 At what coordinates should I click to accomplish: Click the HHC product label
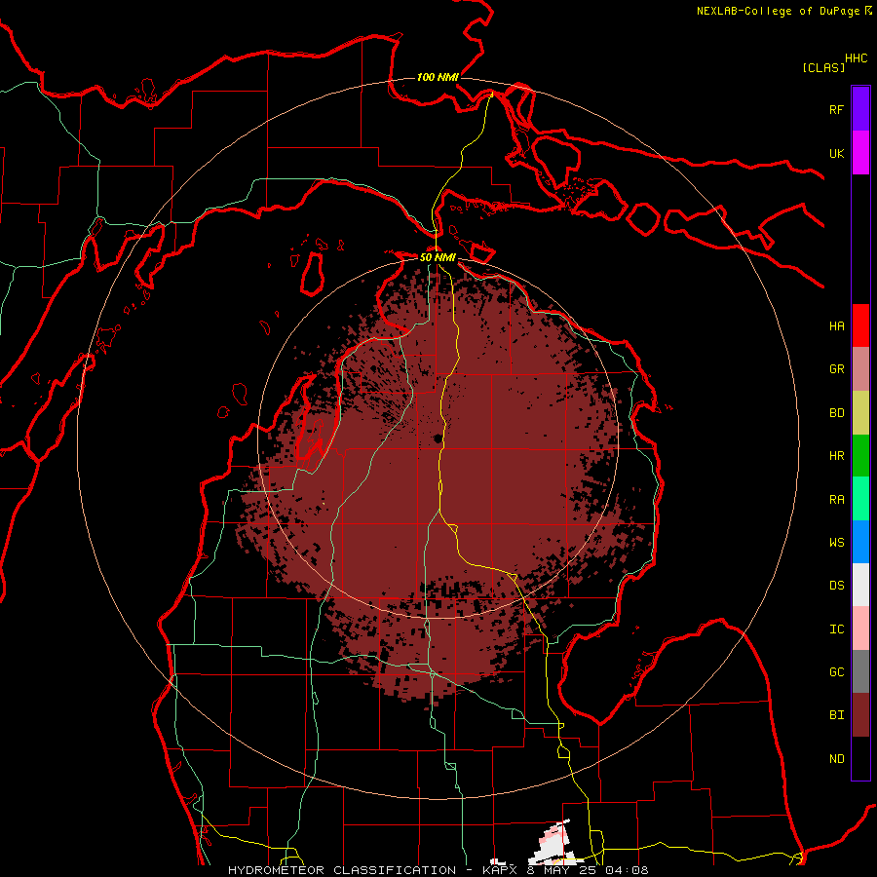[857, 58]
